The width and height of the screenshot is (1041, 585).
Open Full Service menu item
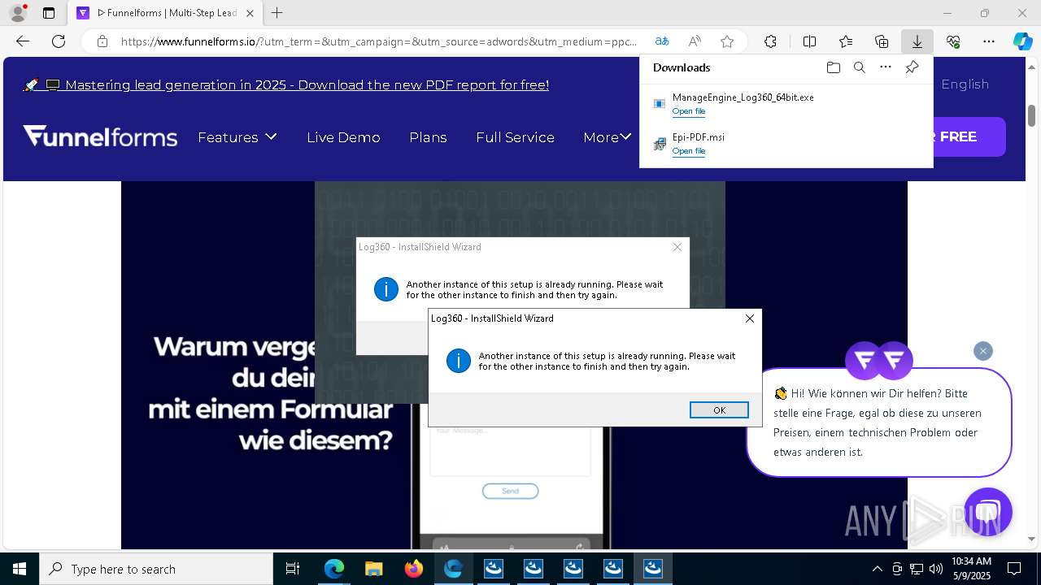[x=515, y=137]
